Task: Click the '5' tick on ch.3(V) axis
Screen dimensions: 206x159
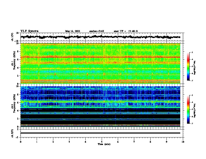Action: (x=18, y=129)
